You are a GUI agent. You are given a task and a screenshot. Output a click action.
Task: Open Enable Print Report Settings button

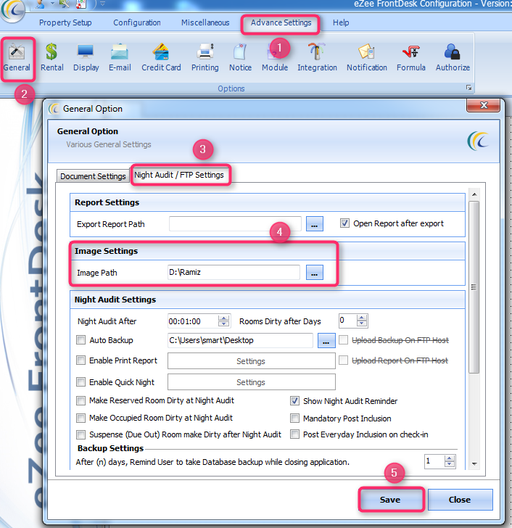251,361
